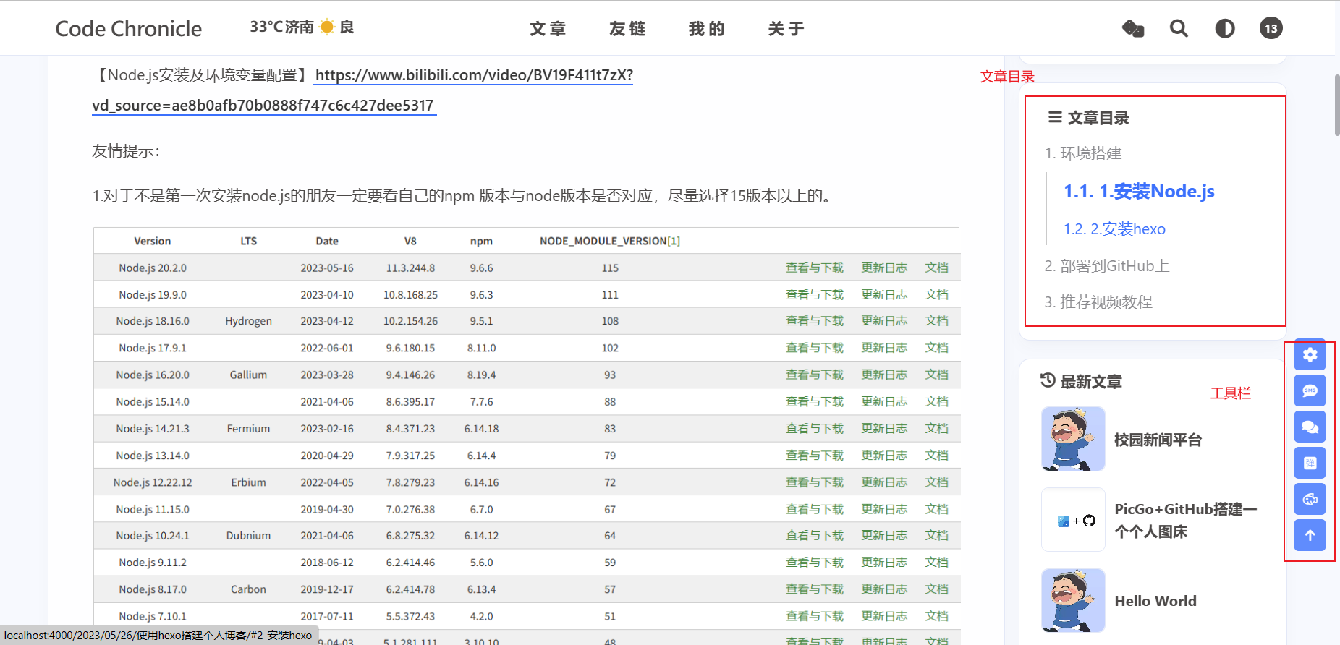Click 更新日志 for Node.js 19.9.0

(884, 295)
